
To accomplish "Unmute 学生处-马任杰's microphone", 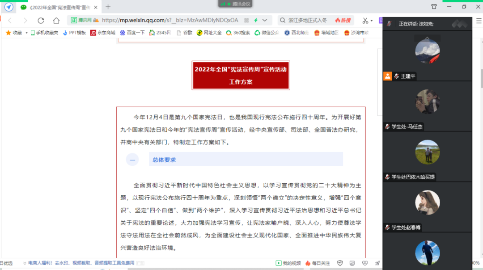I will pos(387,127).
